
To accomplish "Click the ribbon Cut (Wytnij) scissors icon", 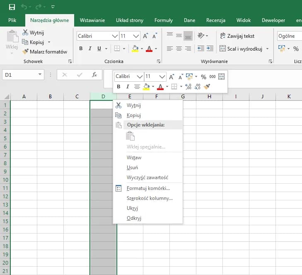I will [25, 33].
